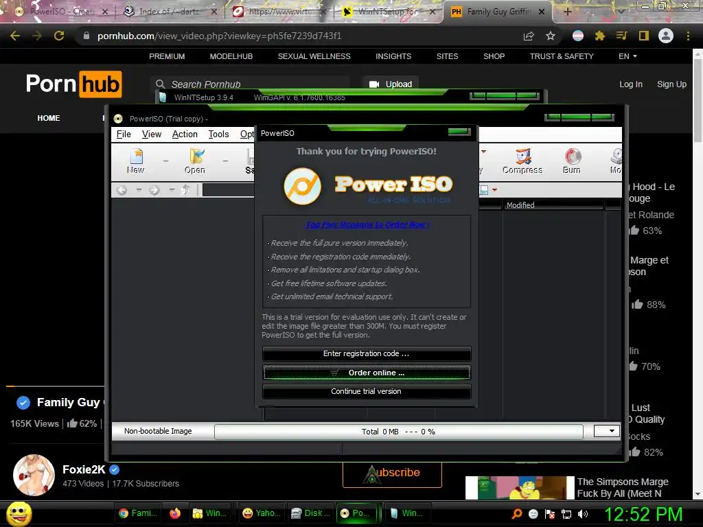Expand the back-history dropdown in PowerISO
Image resolution: width=703 pixels, height=527 pixels.
[139, 190]
